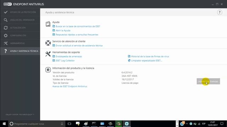Launch ESET Log Collector link

65,61
